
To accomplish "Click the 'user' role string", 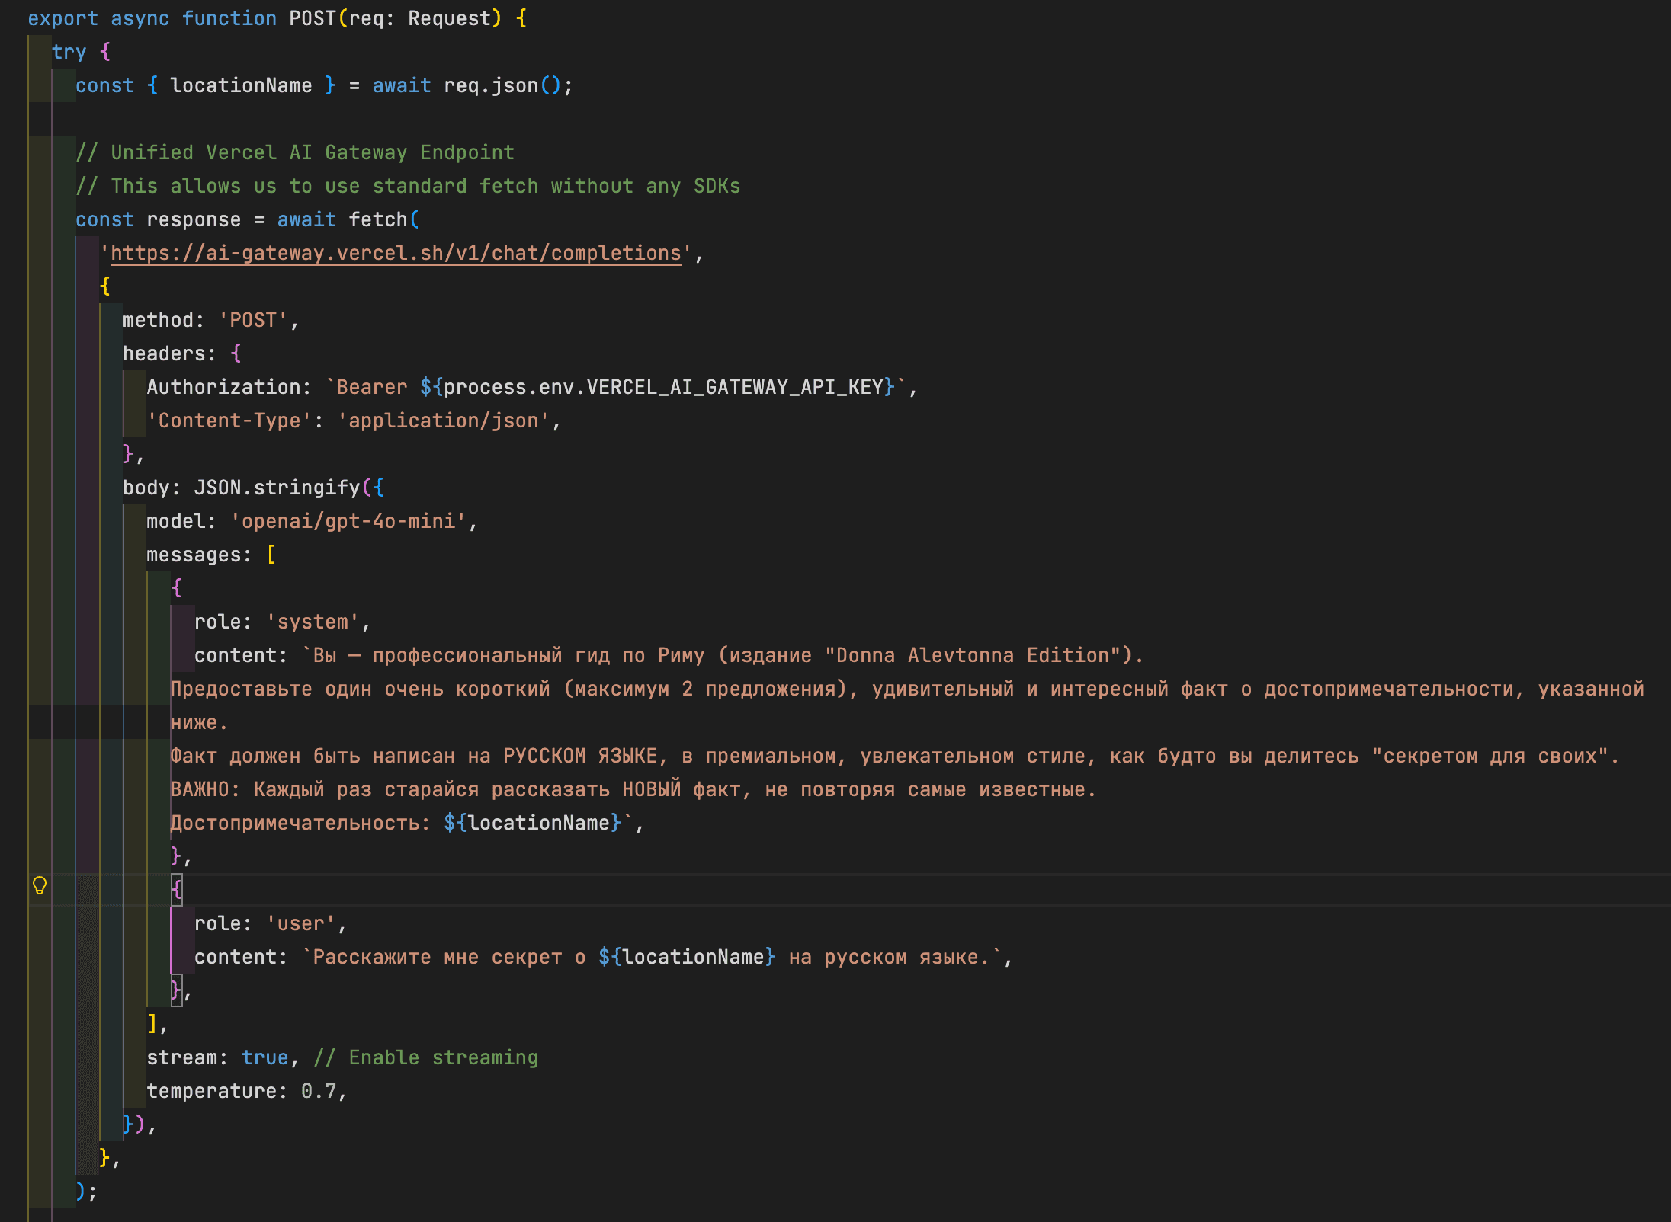I will 300,923.
